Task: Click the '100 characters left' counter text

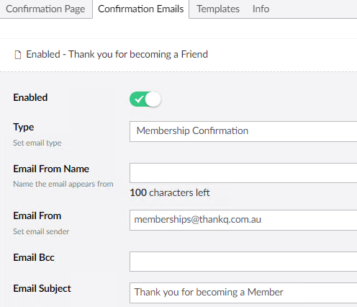Action: 170,192
